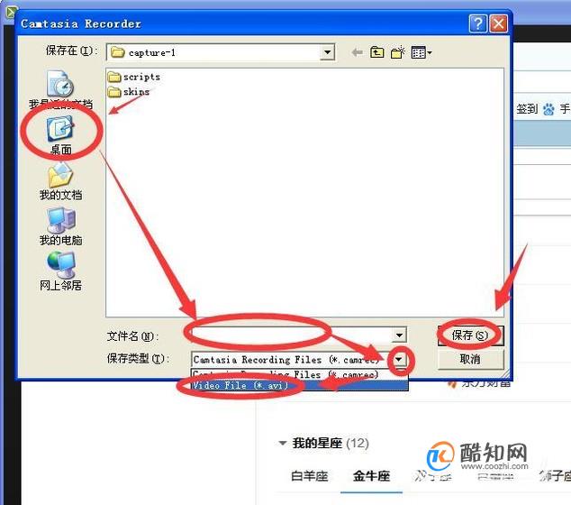
Task: Go back to previous folder arrow
Action: 357,53
